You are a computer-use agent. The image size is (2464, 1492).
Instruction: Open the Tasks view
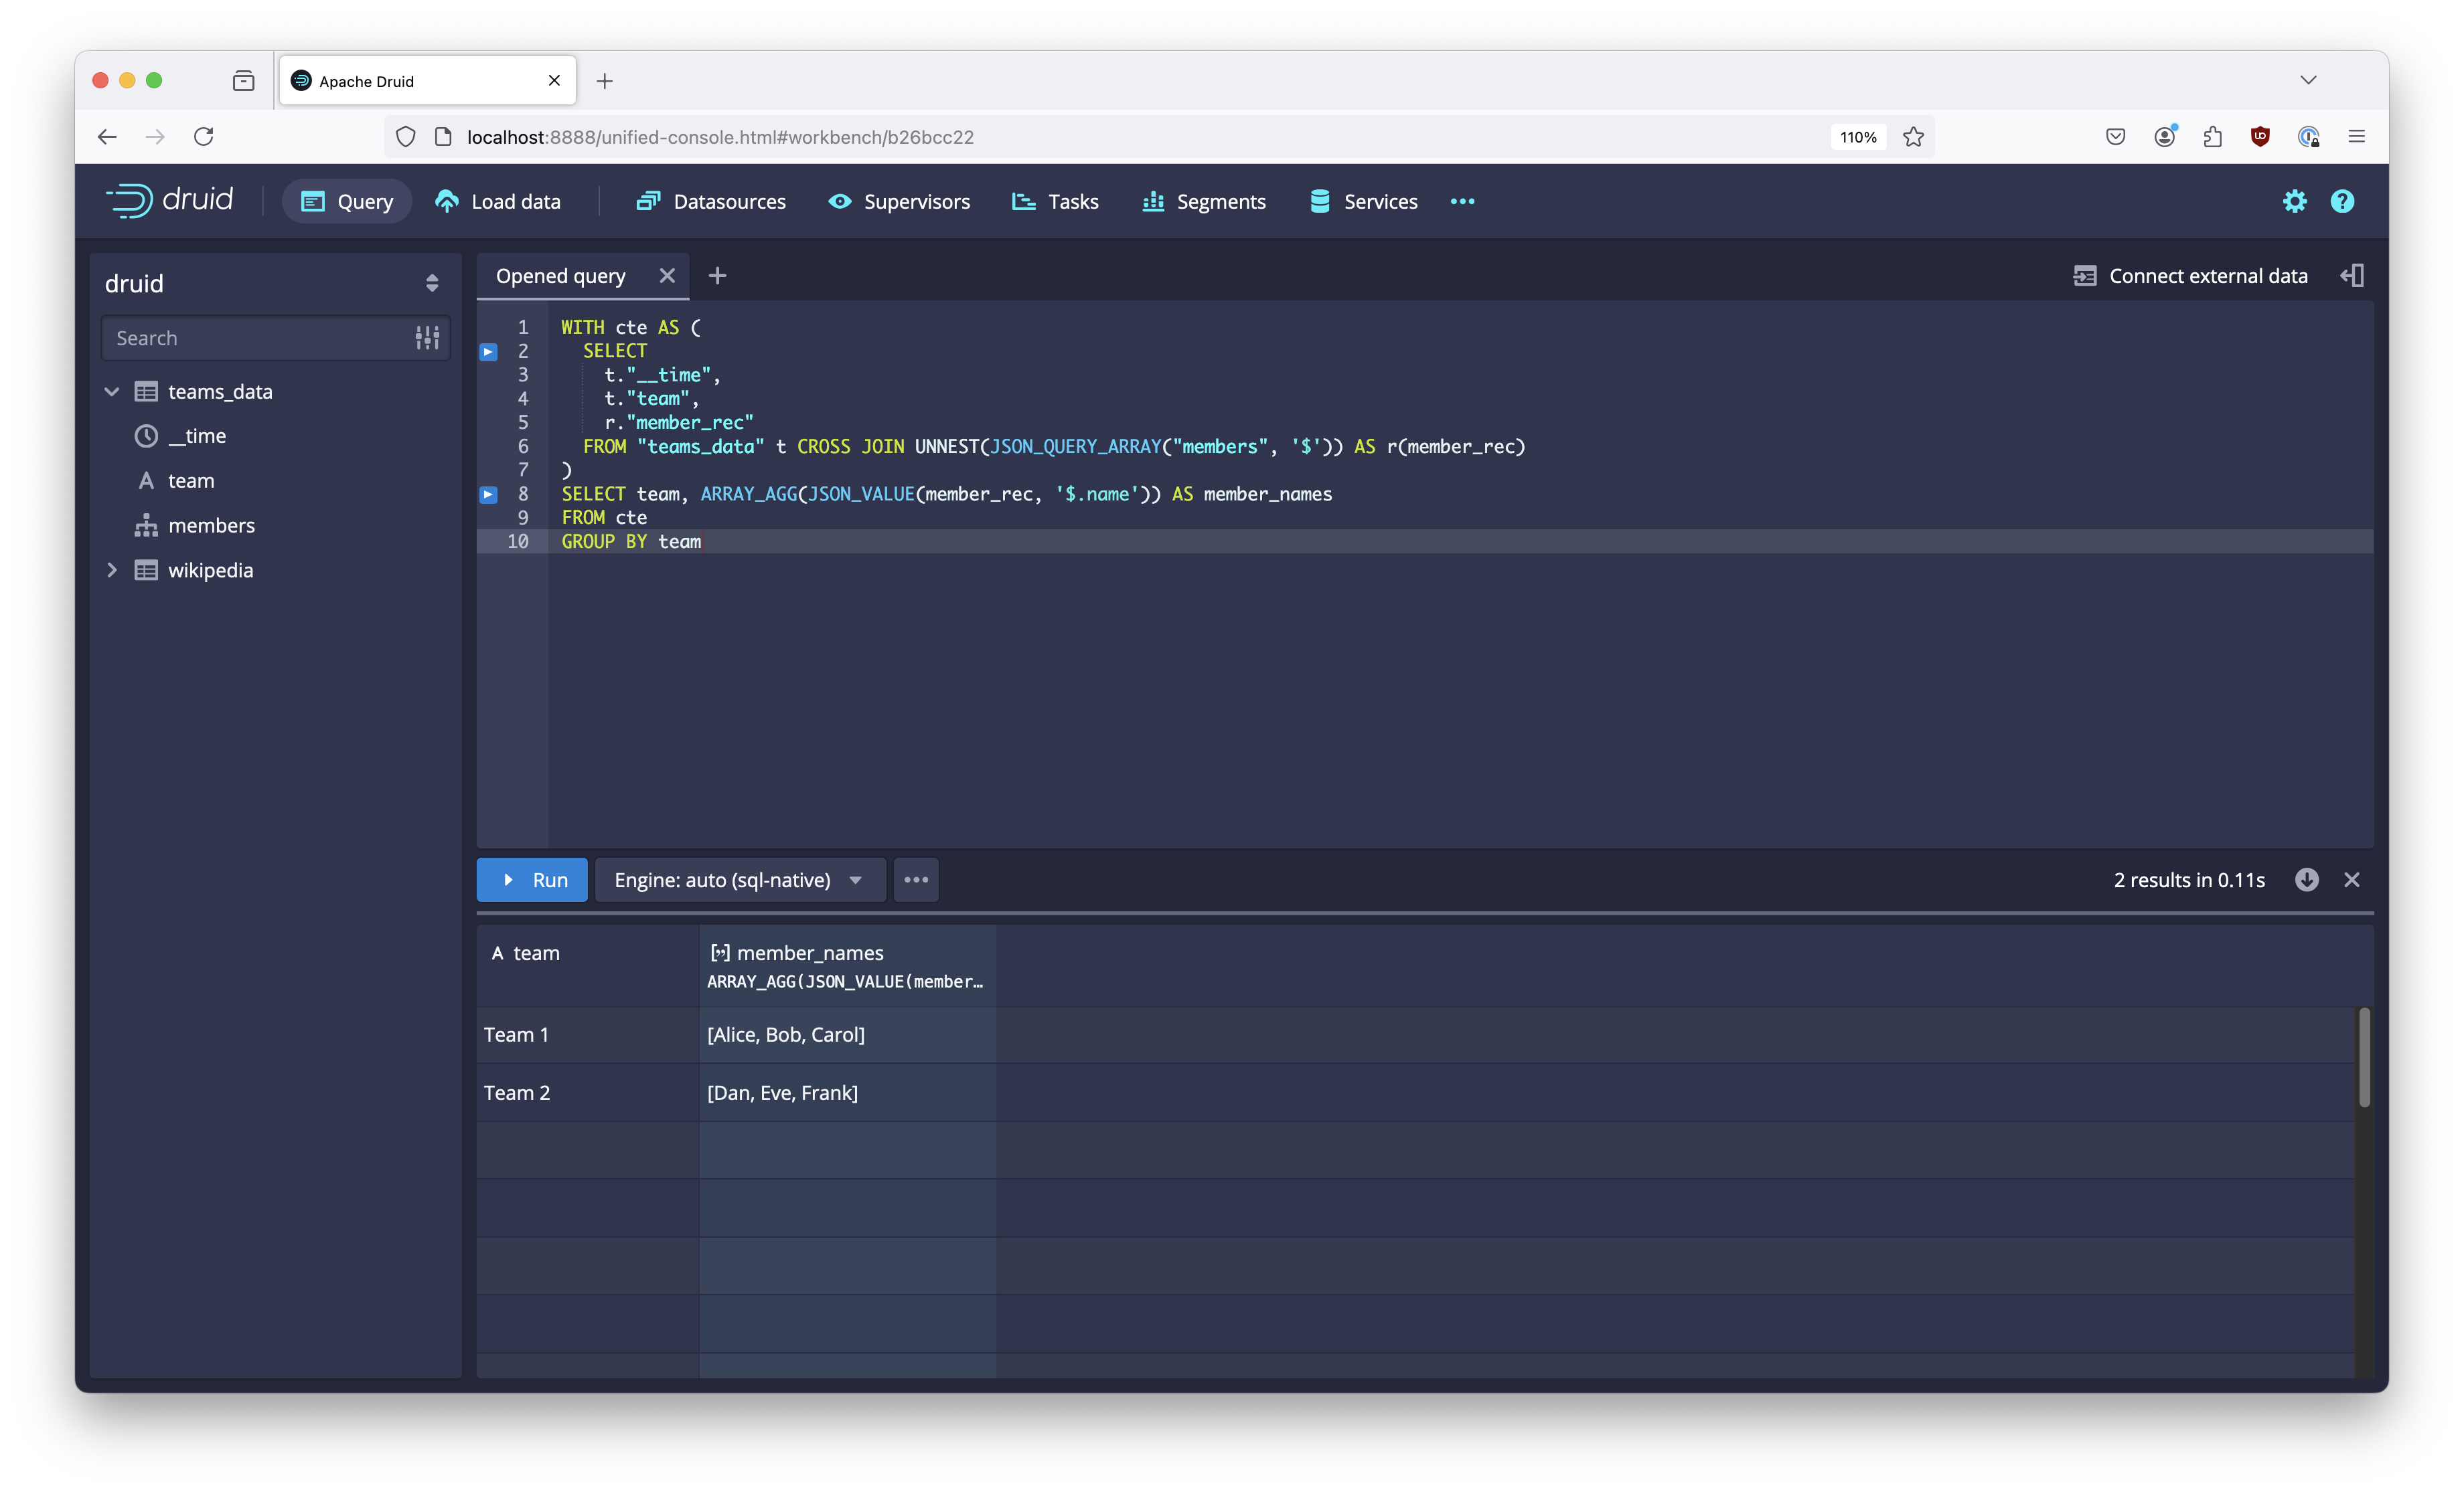1072,199
